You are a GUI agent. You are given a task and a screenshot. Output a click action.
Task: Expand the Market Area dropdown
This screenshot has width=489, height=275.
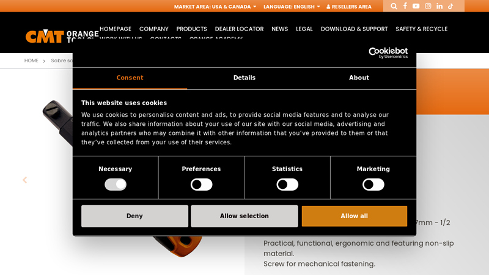tap(215, 7)
